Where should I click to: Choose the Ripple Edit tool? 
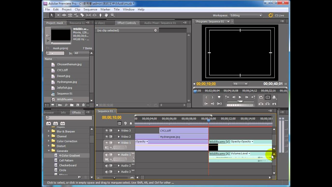(x=64, y=15)
